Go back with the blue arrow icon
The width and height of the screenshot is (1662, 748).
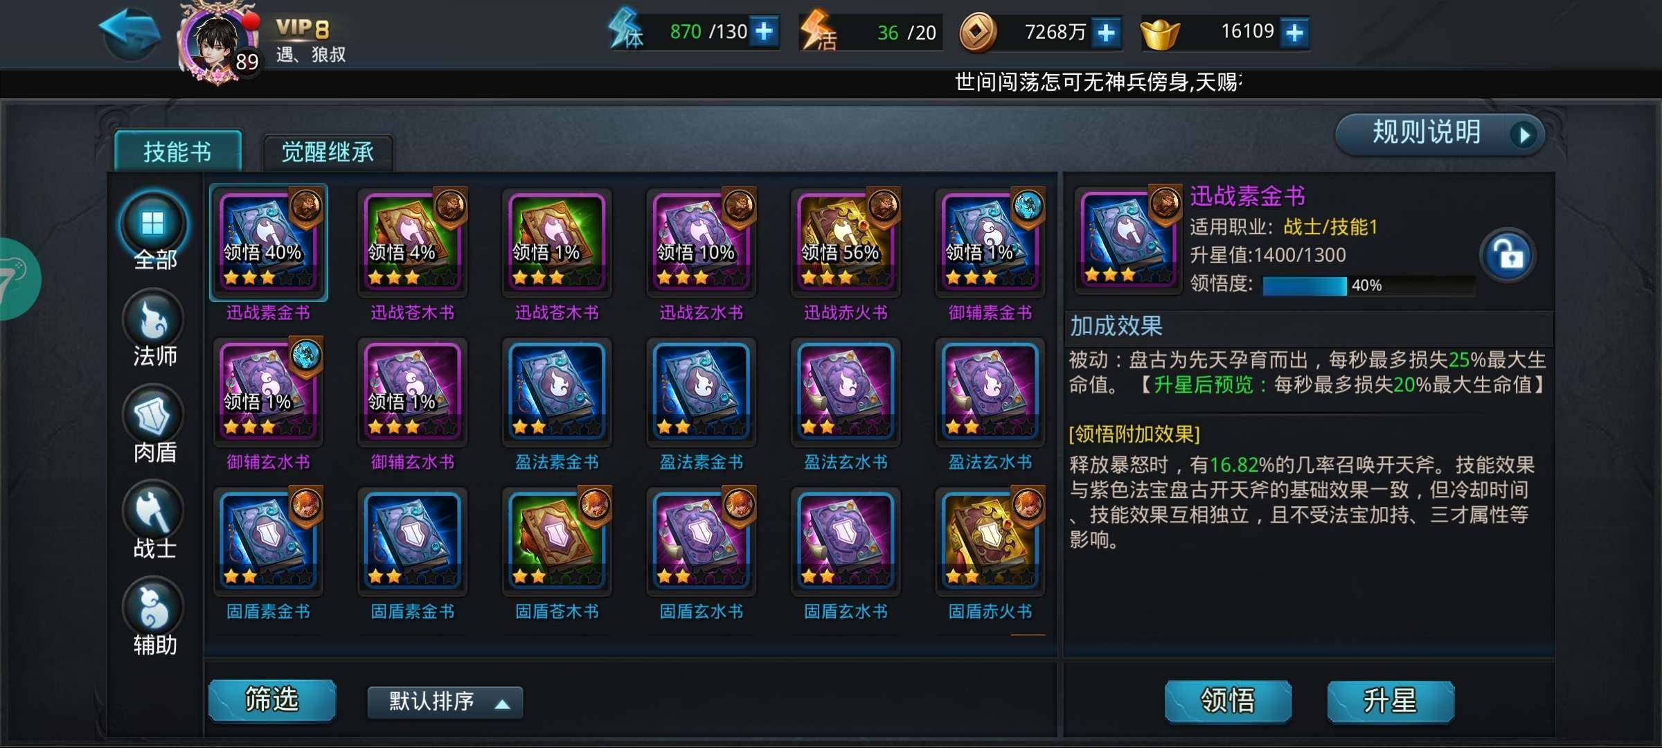point(130,33)
